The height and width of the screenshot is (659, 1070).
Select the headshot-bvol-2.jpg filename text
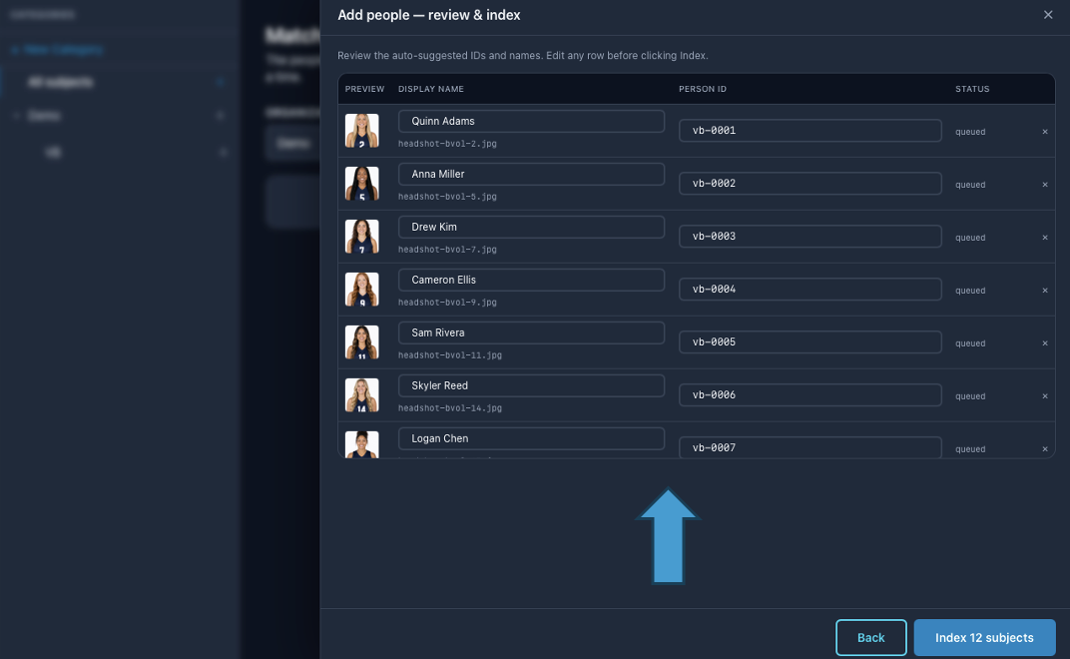click(x=447, y=144)
